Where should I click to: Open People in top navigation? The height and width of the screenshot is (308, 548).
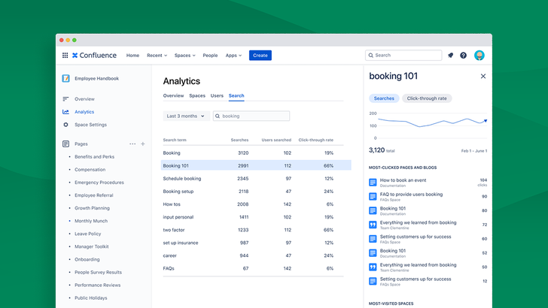210,56
